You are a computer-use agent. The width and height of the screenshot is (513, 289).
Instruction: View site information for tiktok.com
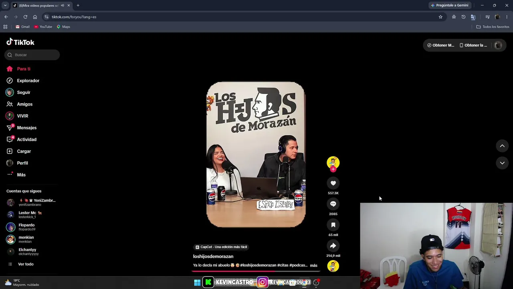pyautogui.click(x=46, y=17)
